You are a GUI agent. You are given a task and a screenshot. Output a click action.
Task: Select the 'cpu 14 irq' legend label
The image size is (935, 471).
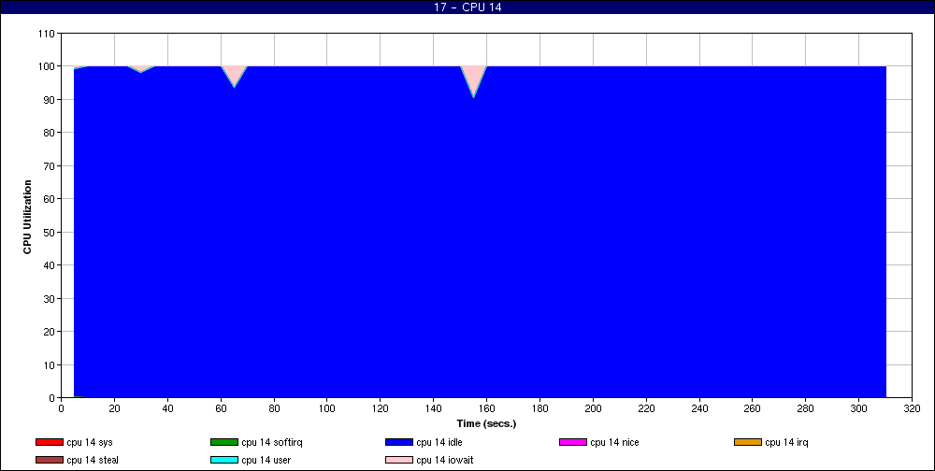pyautogui.click(x=786, y=442)
